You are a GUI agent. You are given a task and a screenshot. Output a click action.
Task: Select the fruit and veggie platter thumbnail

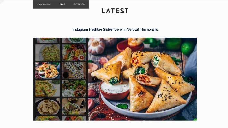click(x=74, y=52)
